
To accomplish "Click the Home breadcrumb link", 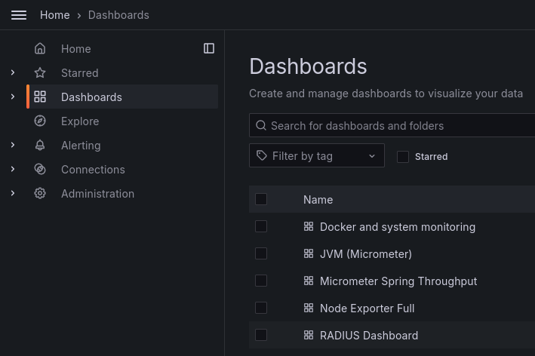I will tap(54, 15).
